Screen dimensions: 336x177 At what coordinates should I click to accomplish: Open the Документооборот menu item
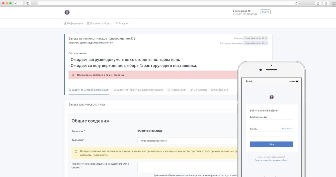(x=99, y=23)
